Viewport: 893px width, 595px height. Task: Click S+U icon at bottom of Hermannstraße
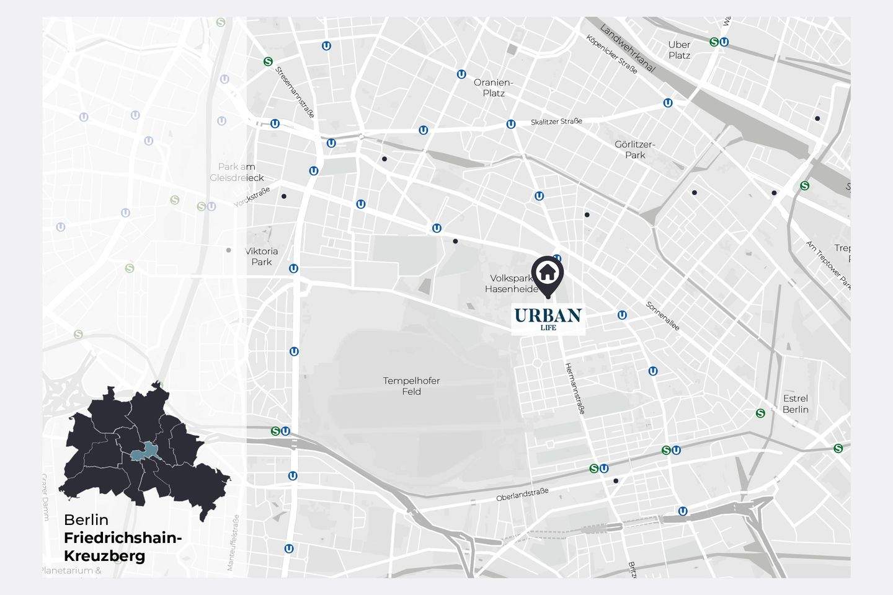598,469
